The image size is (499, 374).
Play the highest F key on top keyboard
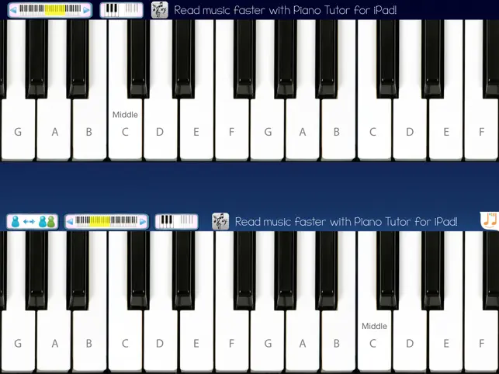[x=481, y=131]
